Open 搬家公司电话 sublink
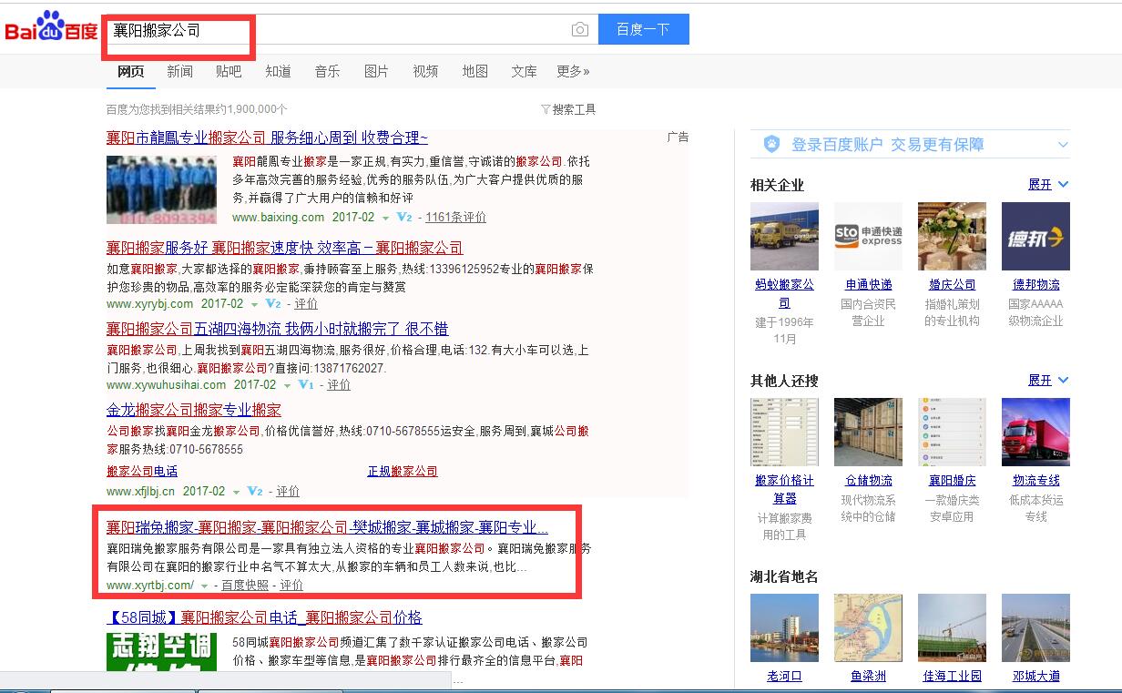 pos(142,472)
